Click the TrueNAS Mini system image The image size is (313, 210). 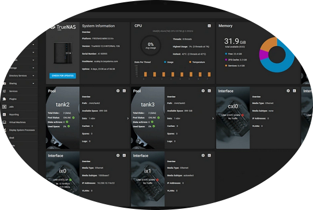pos(63,53)
